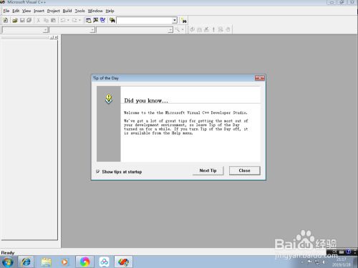Click the New Text File toolbar icon
The height and width of the screenshot is (268, 358).
(x=6, y=20)
